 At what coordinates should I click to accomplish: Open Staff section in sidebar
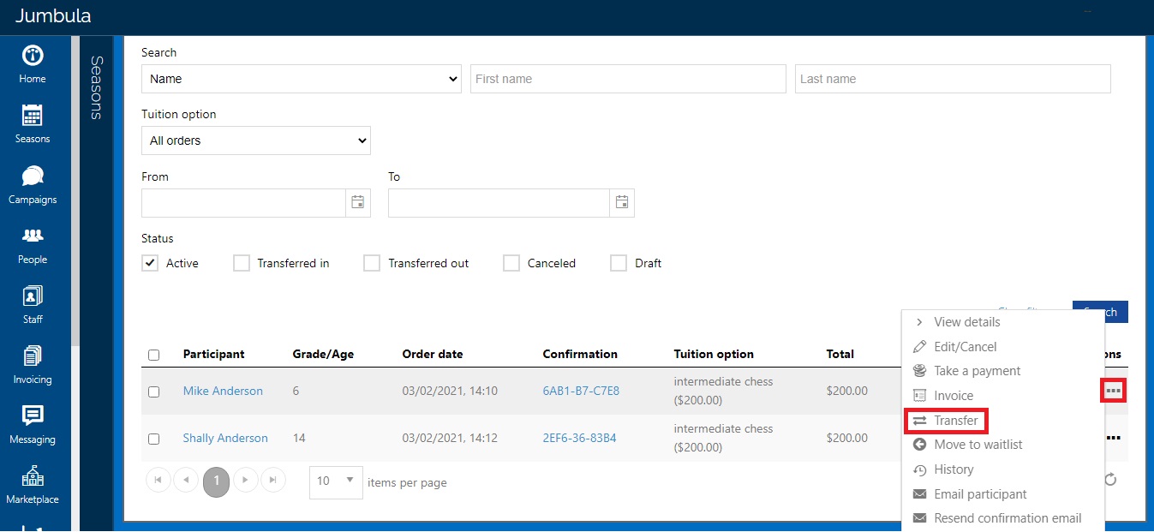pos(33,305)
